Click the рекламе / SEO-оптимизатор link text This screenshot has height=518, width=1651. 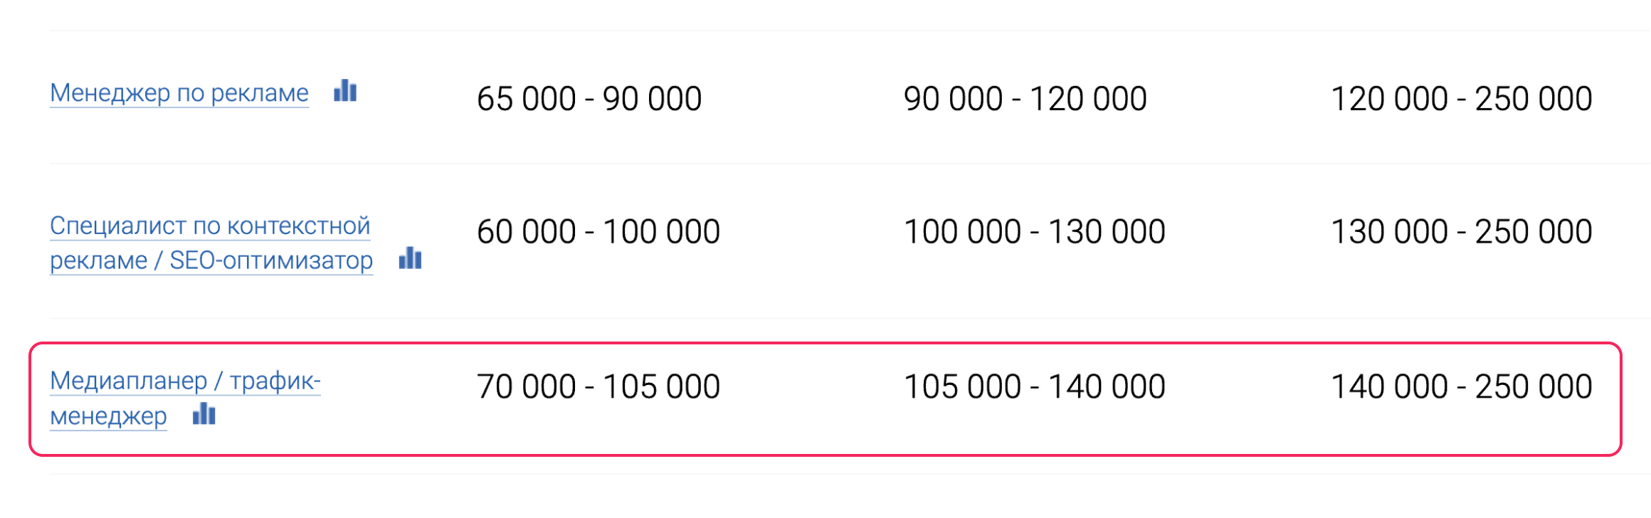(x=211, y=260)
